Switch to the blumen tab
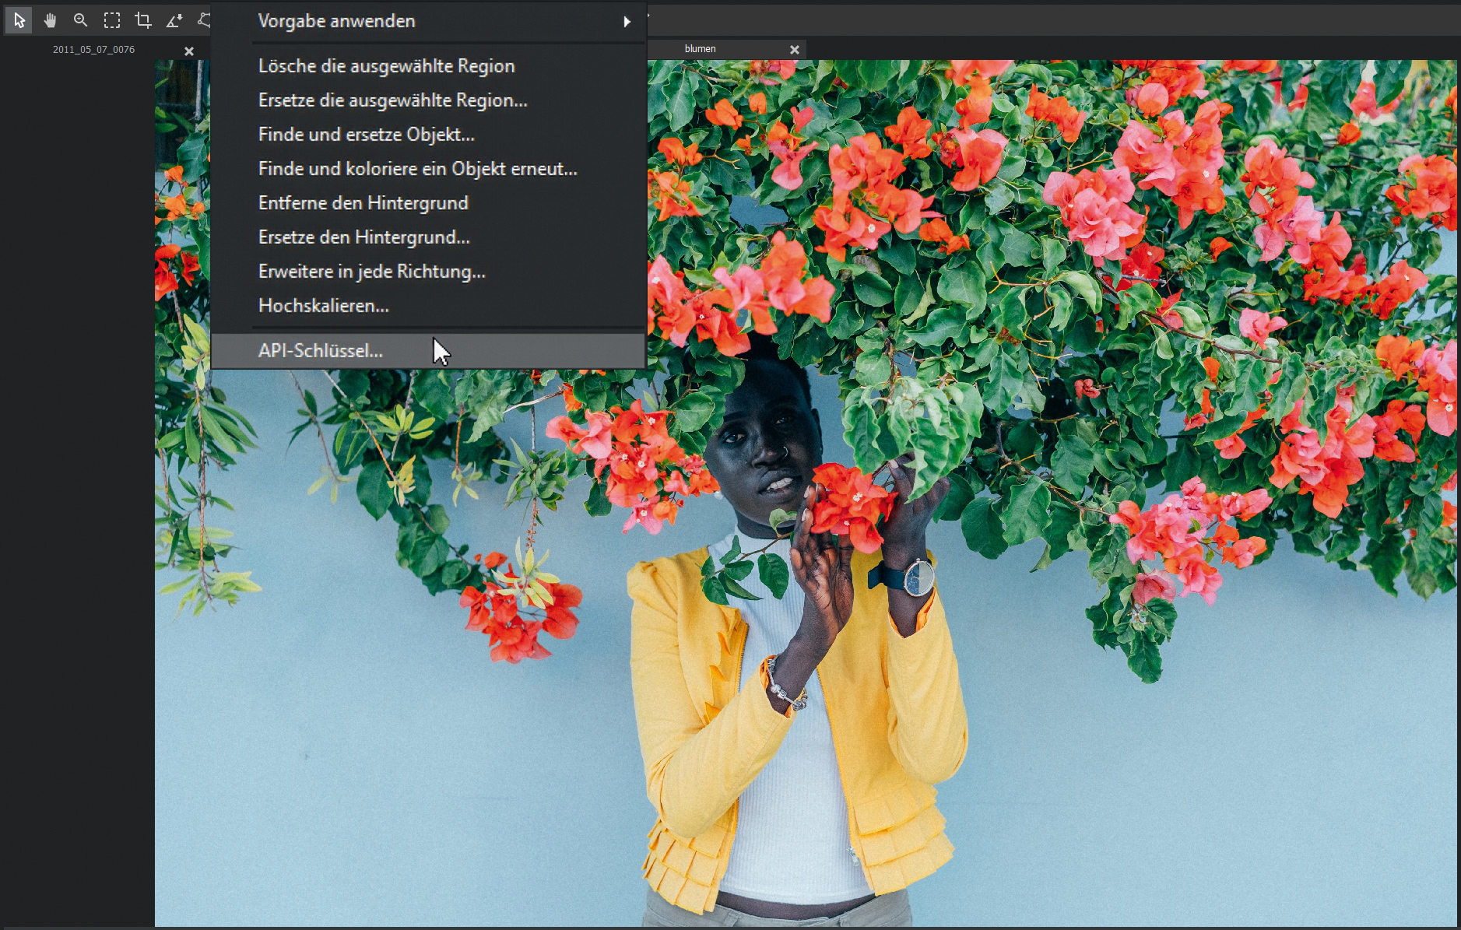The width and height of the screenshot is (1461, 930). (700, 49)
